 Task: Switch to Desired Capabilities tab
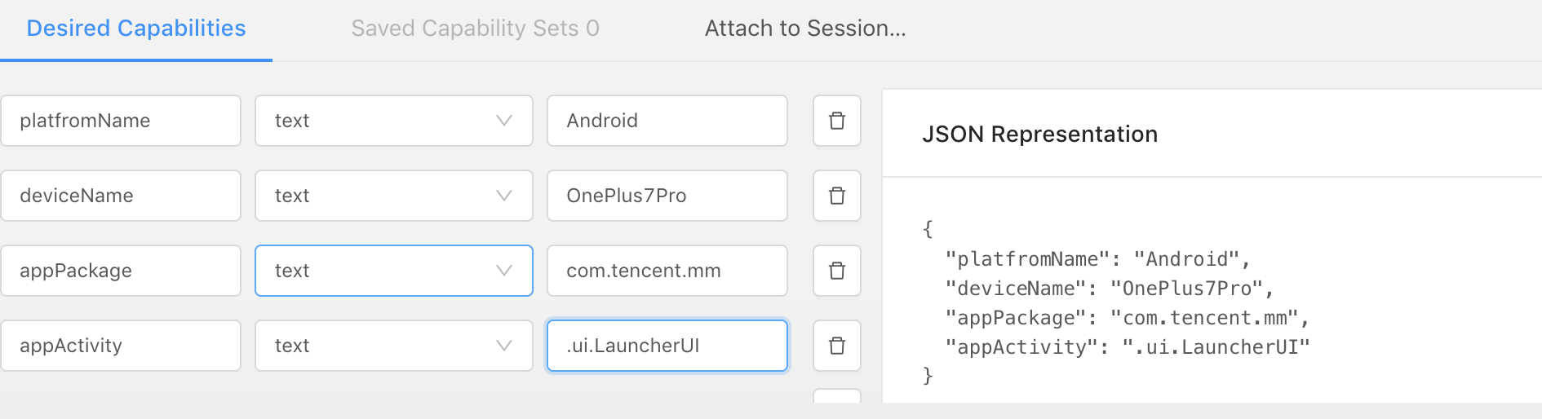coord(136,29)
